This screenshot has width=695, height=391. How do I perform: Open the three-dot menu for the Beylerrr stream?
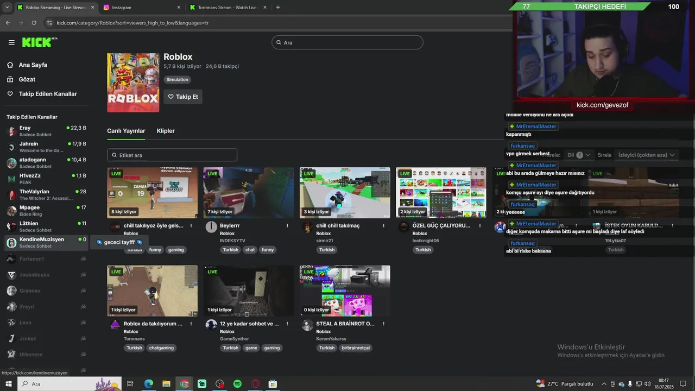(287, 225)
